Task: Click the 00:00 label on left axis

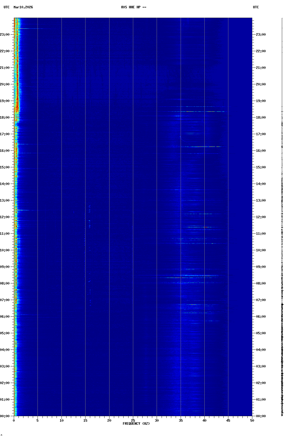Action: coord(5,416)
